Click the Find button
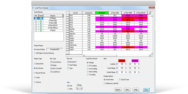This screenshot has width=188, height=94. click(x=127, y=90)
